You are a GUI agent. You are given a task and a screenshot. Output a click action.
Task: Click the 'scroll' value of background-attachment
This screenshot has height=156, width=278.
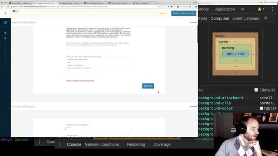[x=266, y=98]
